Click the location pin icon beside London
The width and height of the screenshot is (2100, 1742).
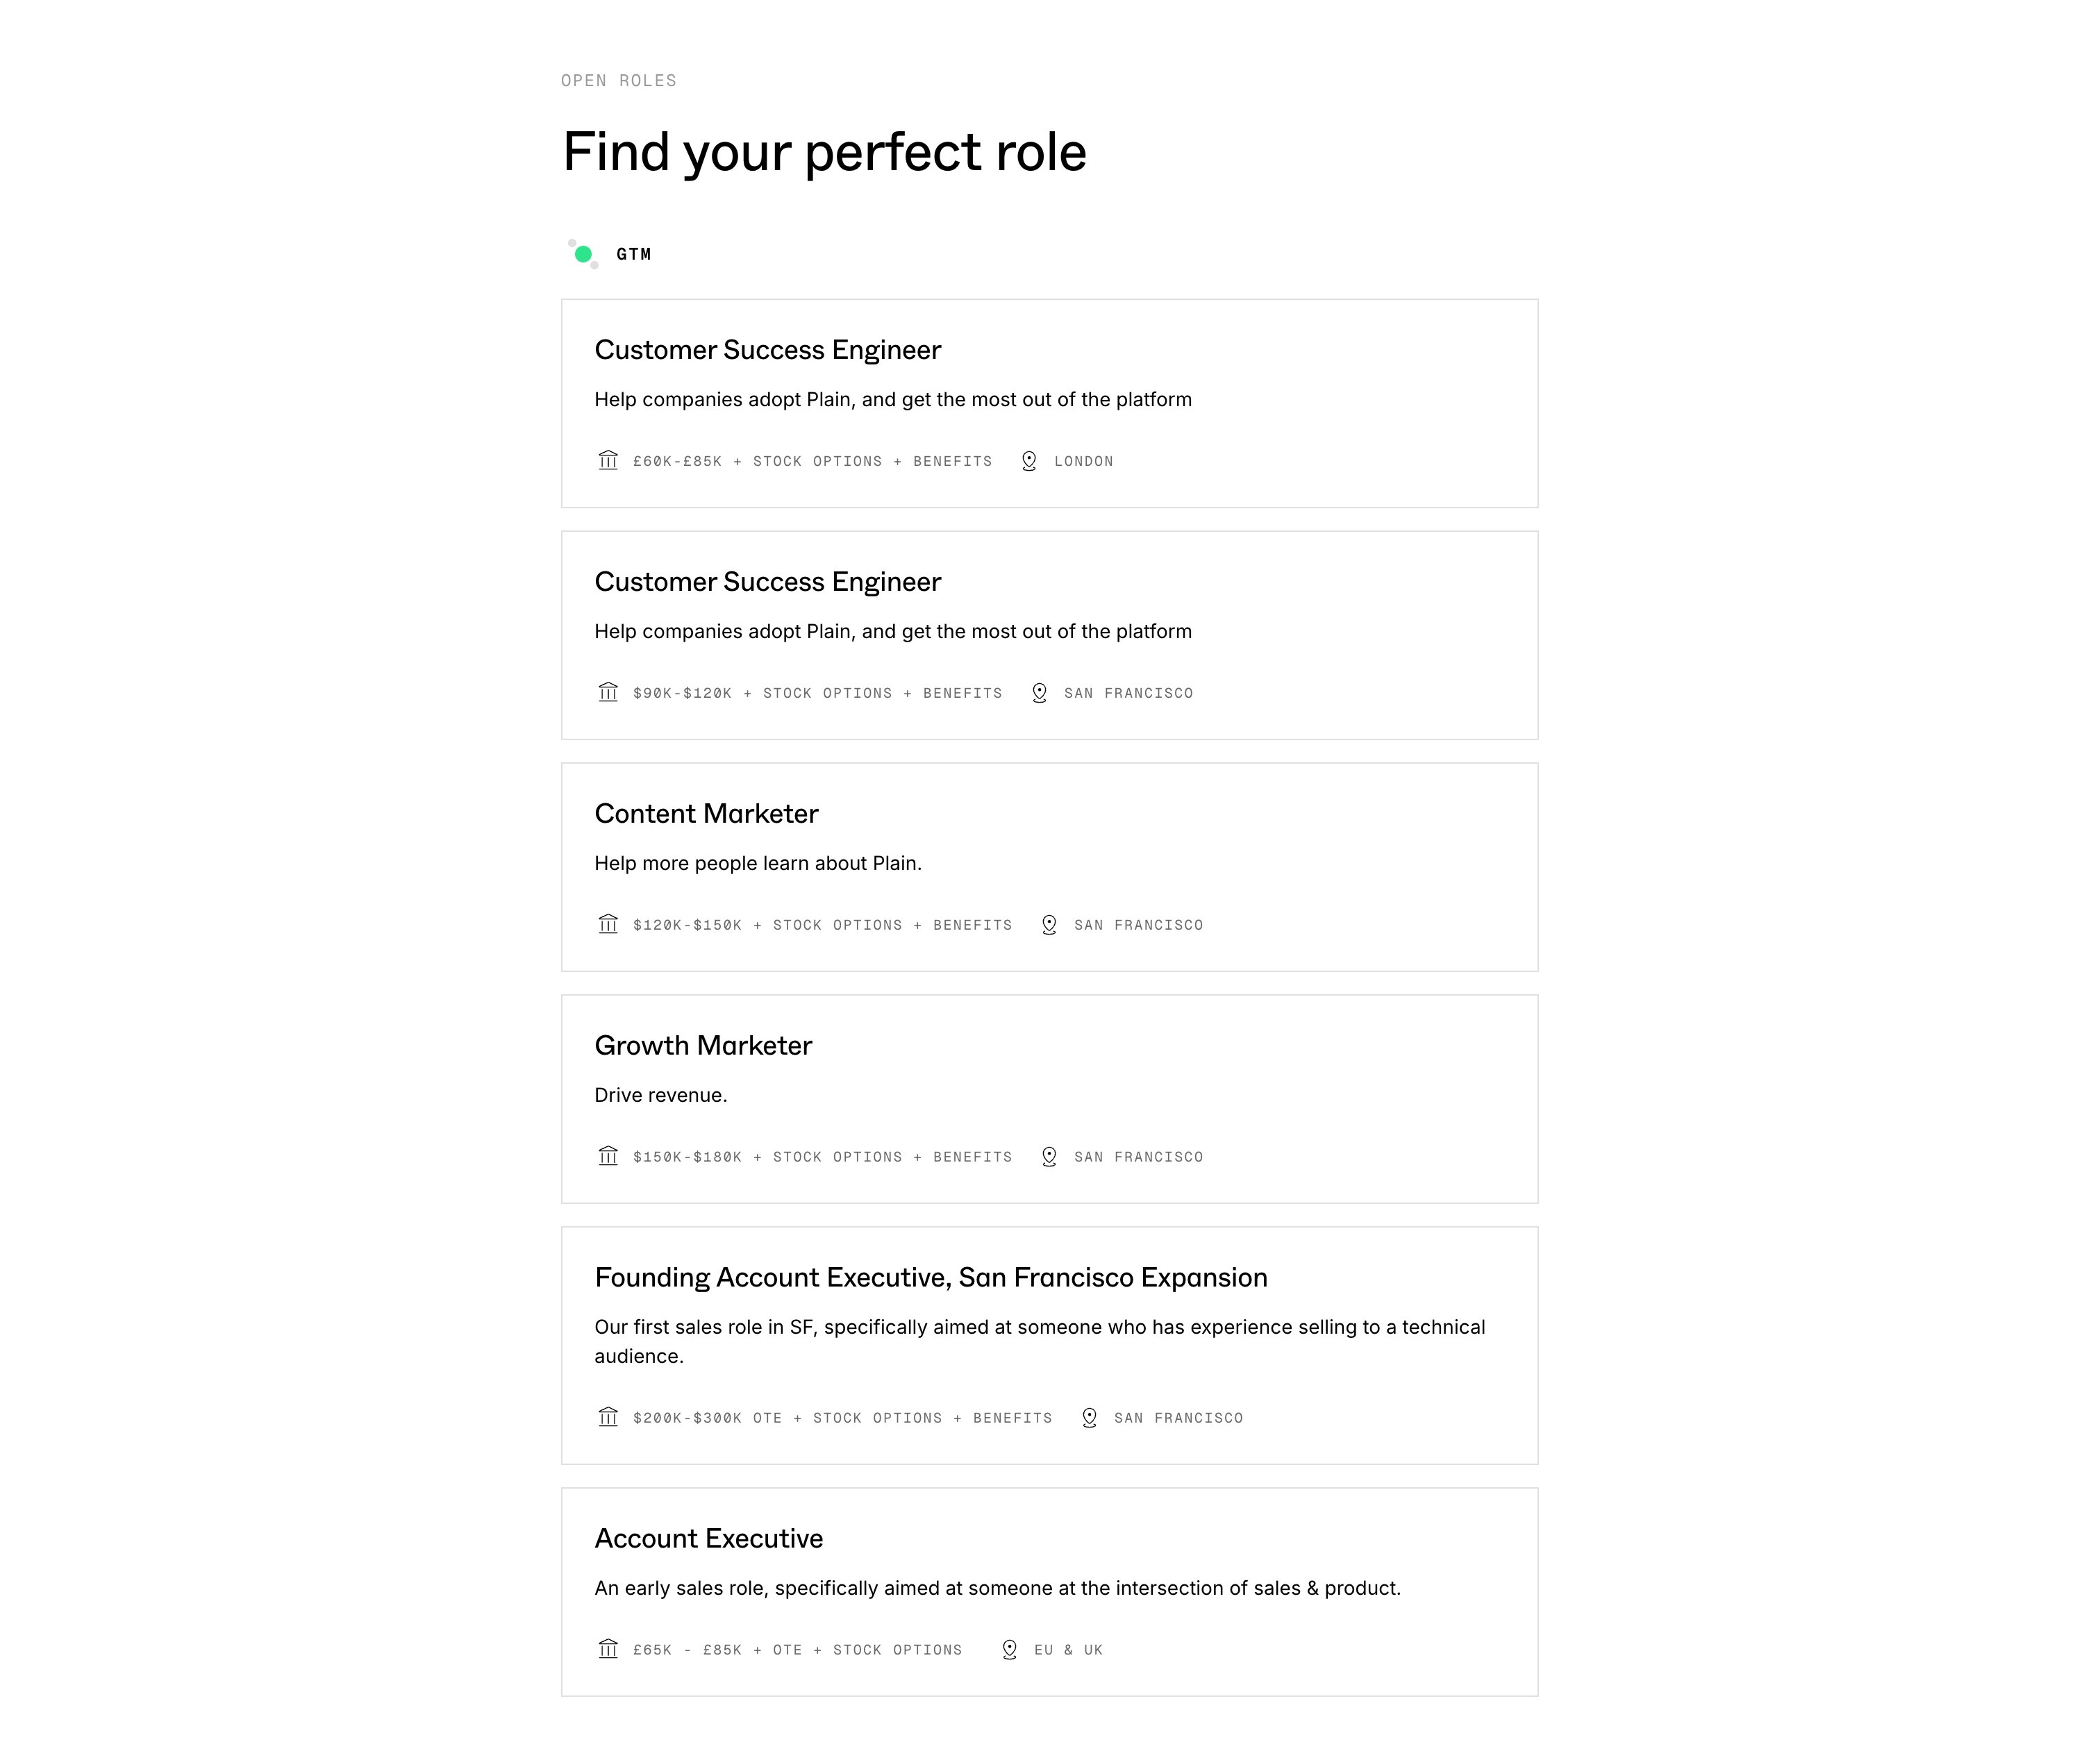(x=1029, y=461)
